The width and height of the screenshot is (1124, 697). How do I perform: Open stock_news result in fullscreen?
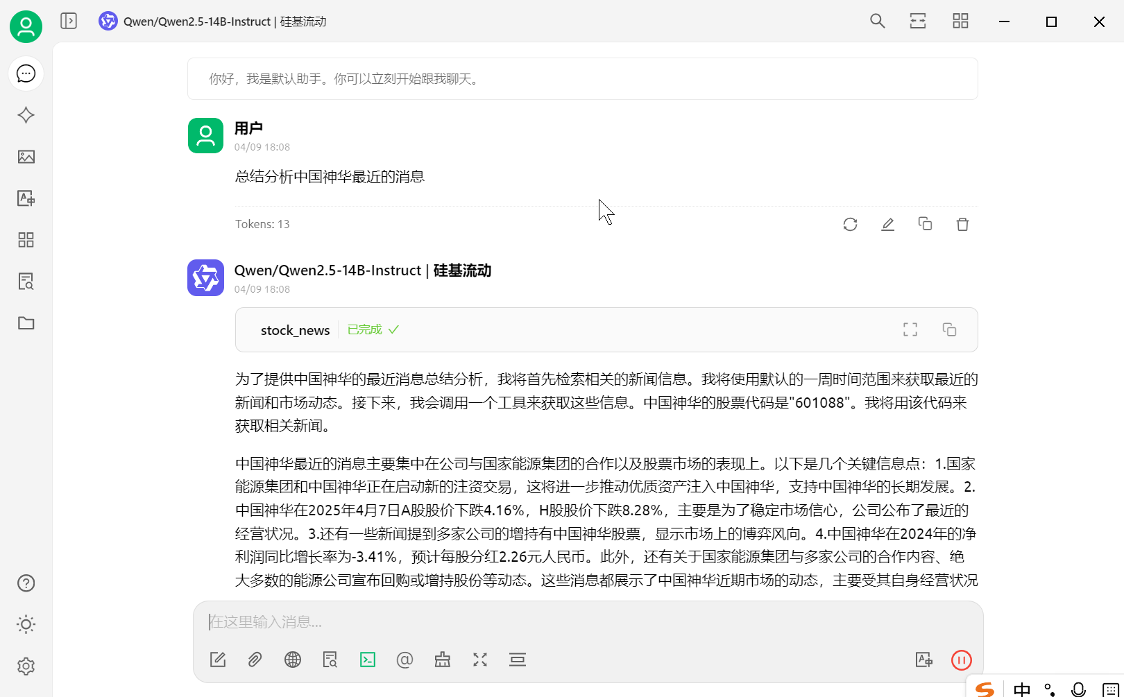[x=910, y=329]
